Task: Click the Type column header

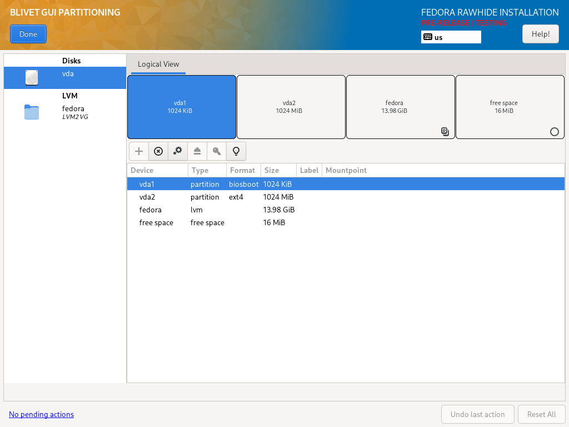Action: coord(207,170)
